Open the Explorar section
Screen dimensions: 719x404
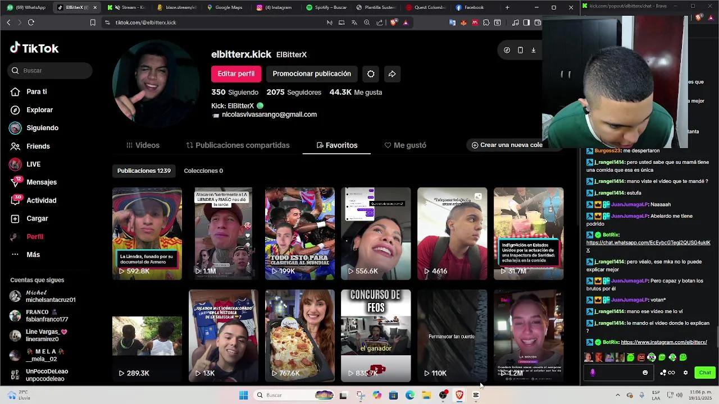tap(32, 110)
